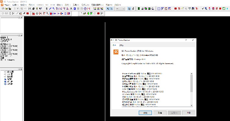The image size is (230, 121).
Task: Select the blue diagonal line drawing tool
Action: [50, 9]
